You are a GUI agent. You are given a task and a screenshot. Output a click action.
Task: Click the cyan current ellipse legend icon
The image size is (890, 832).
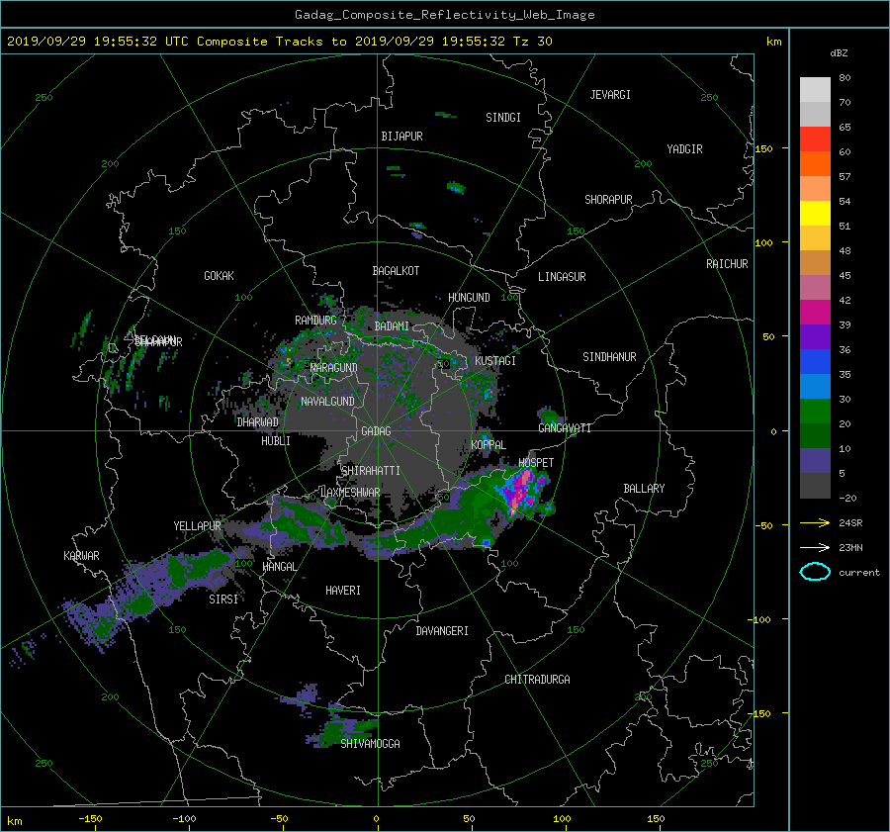click(x=815, y=572)
